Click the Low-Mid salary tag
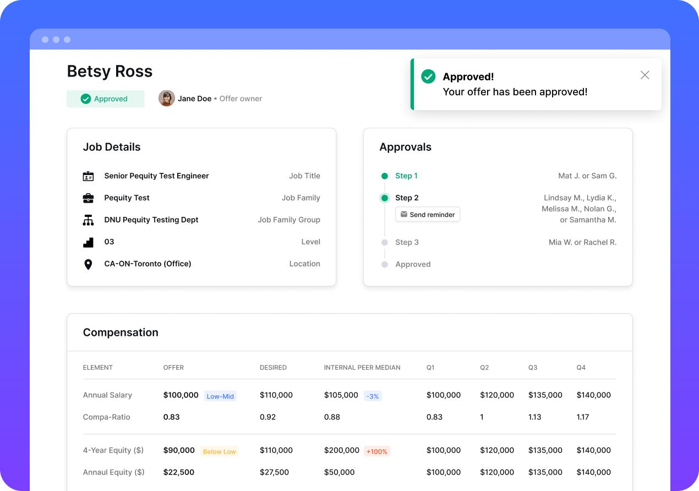 click(x=220, y=396)
